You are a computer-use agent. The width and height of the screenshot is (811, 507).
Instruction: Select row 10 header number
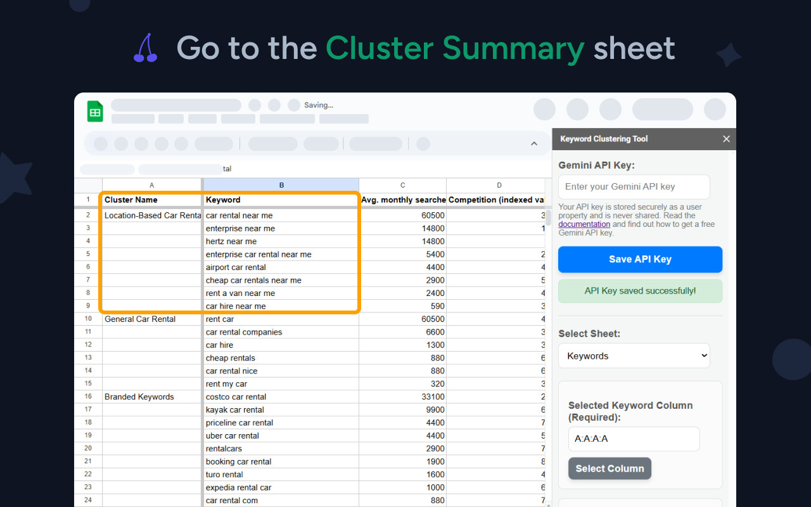88,319
